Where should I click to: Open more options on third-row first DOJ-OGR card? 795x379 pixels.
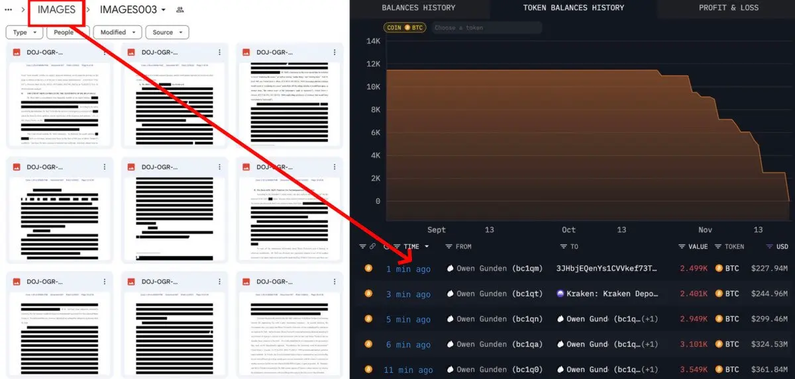click(105, 281)
